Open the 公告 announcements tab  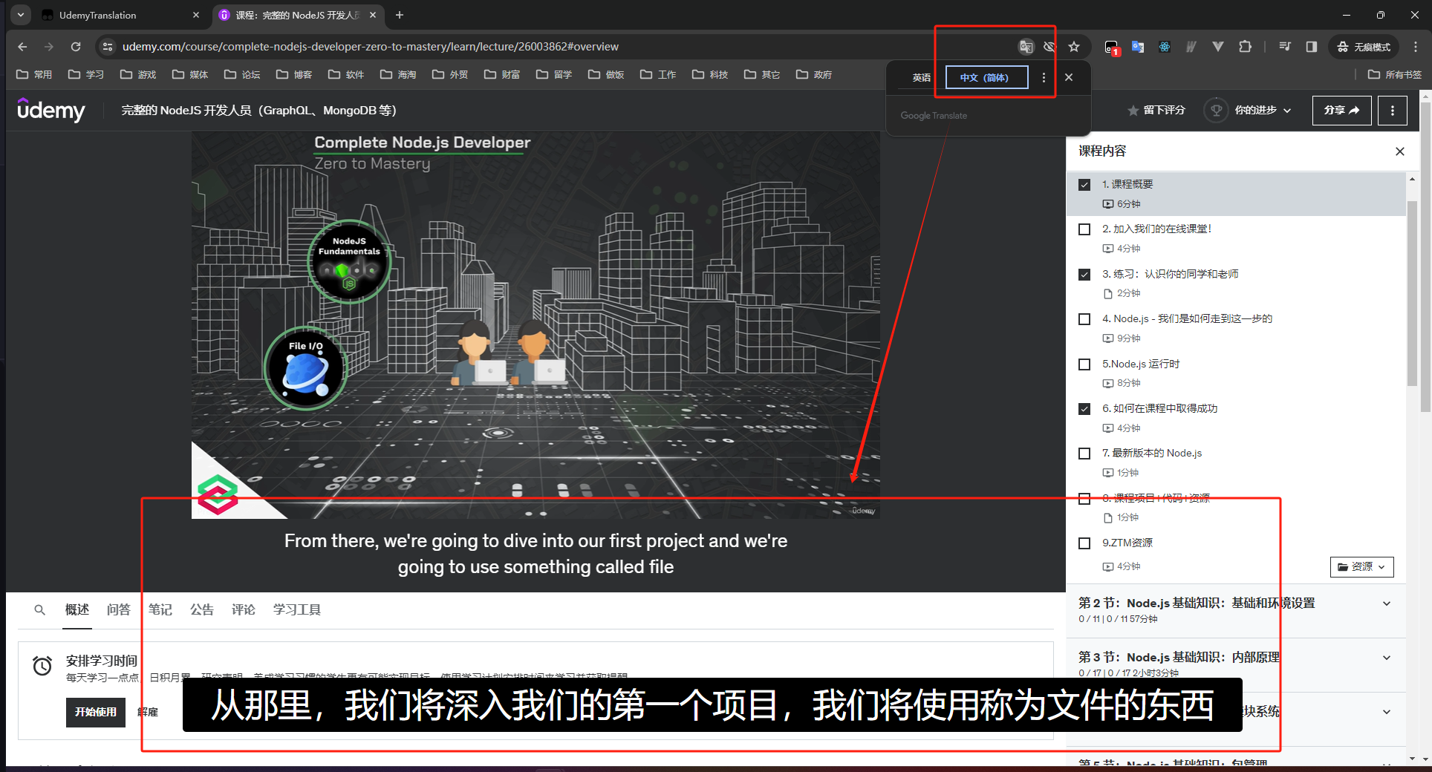(x=202, y=610)
